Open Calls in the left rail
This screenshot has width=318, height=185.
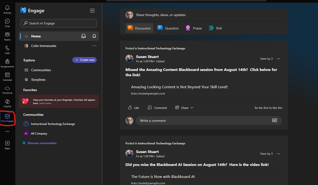tap(7, 50)
